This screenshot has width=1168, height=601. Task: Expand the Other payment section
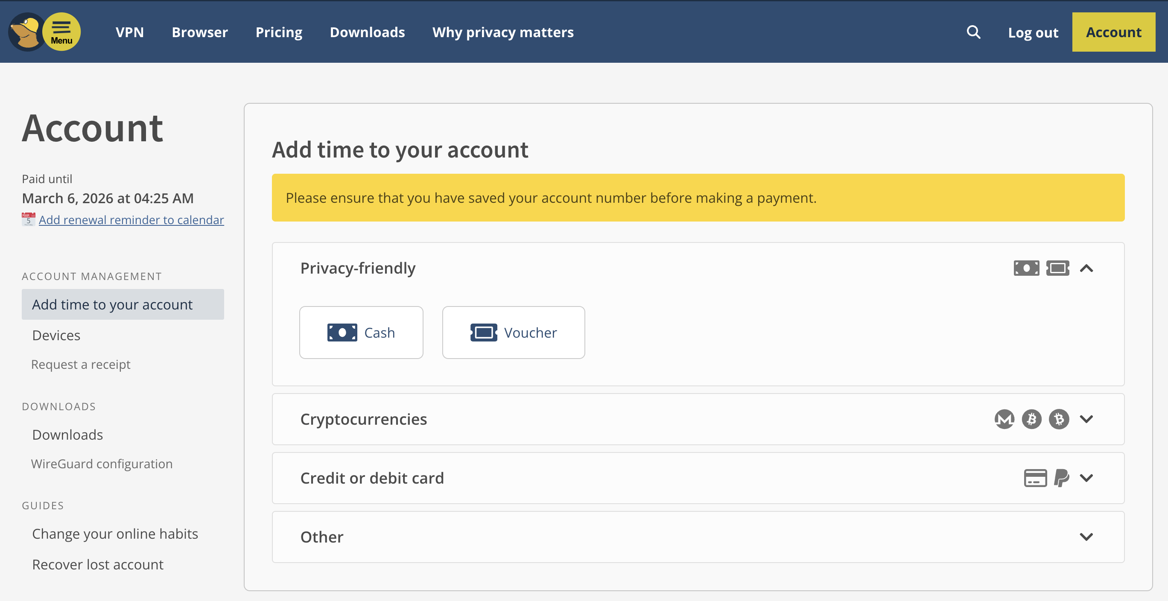[x=1086, y=537]
